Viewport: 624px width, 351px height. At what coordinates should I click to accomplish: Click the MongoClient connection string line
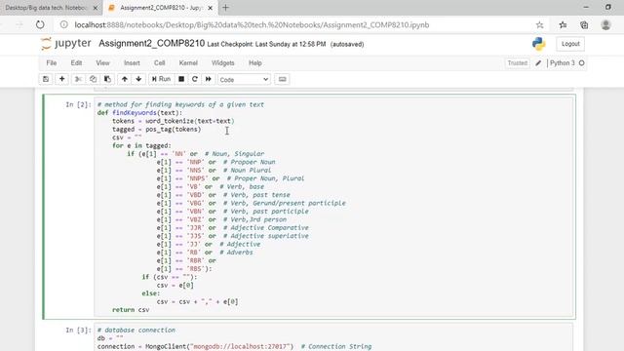pos(234,347)
